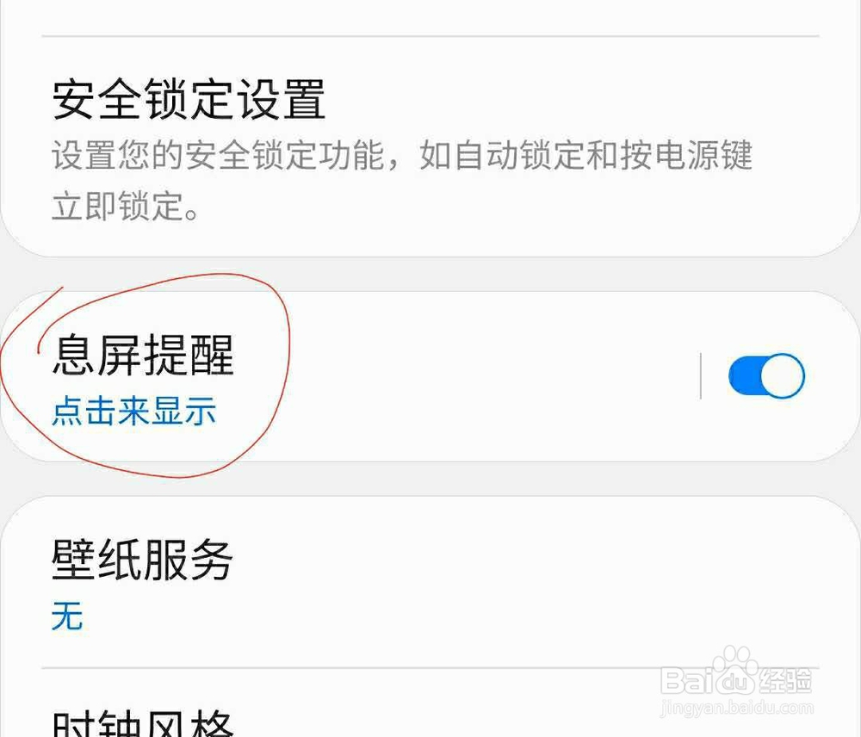
Task: Tap the 点击来显示 blue subtitle
Action: (x=134, y=410)
